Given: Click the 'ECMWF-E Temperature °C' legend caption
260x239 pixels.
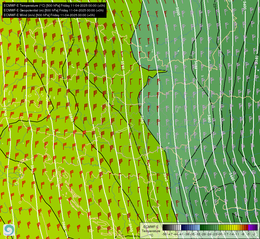Looking at the screenshot, I should click(151, 231).
